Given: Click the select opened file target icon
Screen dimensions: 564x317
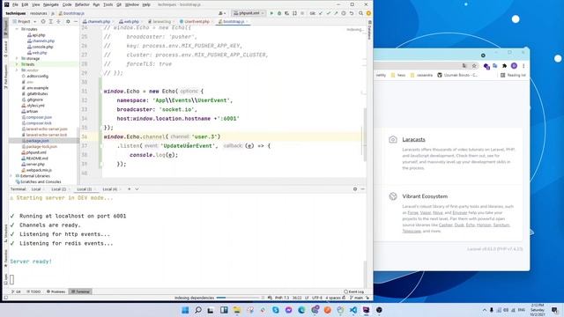Looking at the screenshot, I should click(43, 21).
